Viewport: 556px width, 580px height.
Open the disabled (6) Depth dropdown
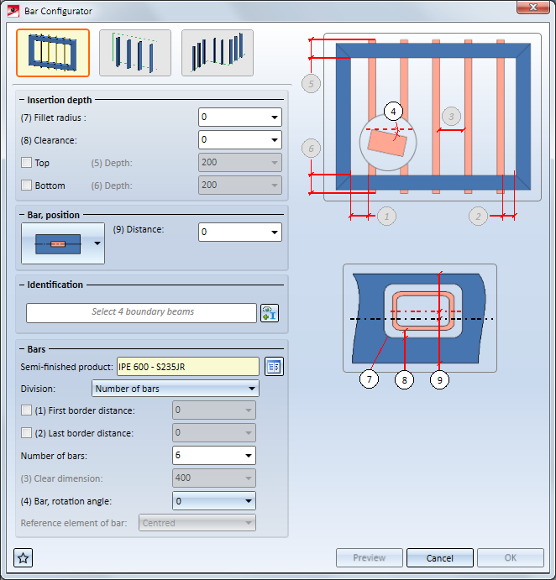pos(240,185)
